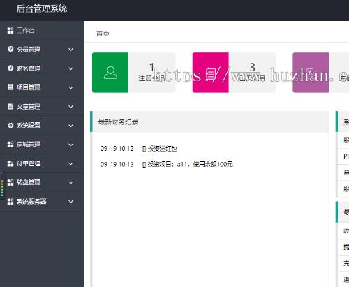This screenshot has width=349, height=287.
Task: Open the 文章管理 menu label
Action: pyautogui.click(x=29, y=107)
